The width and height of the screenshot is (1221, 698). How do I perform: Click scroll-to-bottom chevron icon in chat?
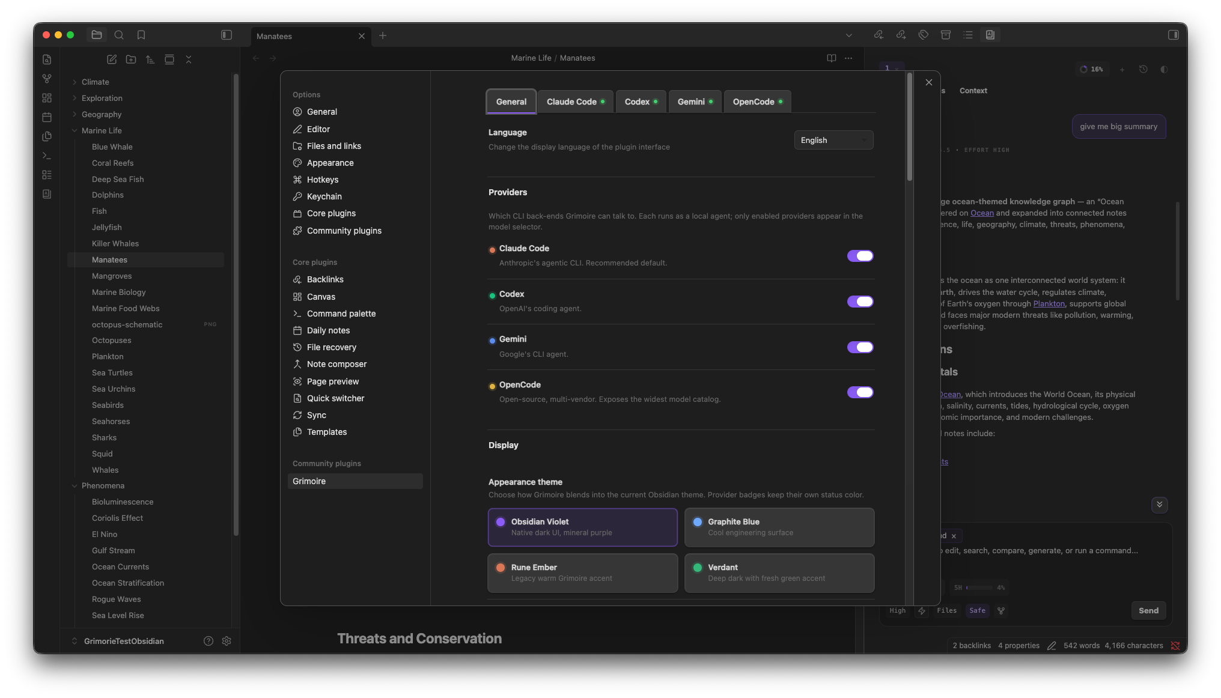coord(1160,505)
